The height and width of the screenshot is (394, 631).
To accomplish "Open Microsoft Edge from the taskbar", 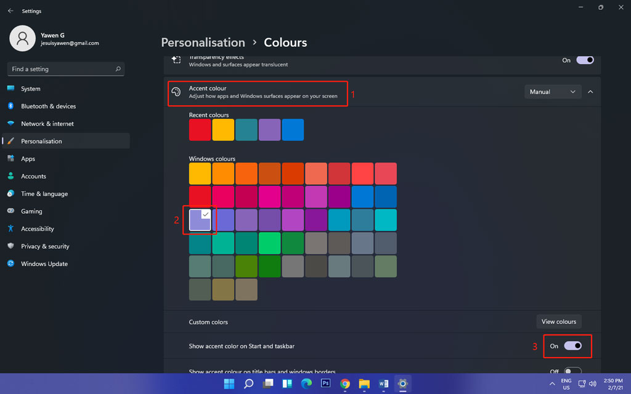I will coord(306,383).
